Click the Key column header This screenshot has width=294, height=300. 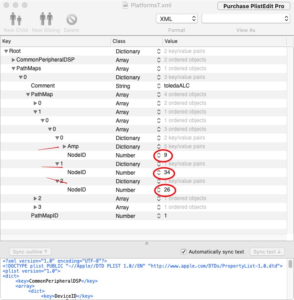click(x=56, y=41)
